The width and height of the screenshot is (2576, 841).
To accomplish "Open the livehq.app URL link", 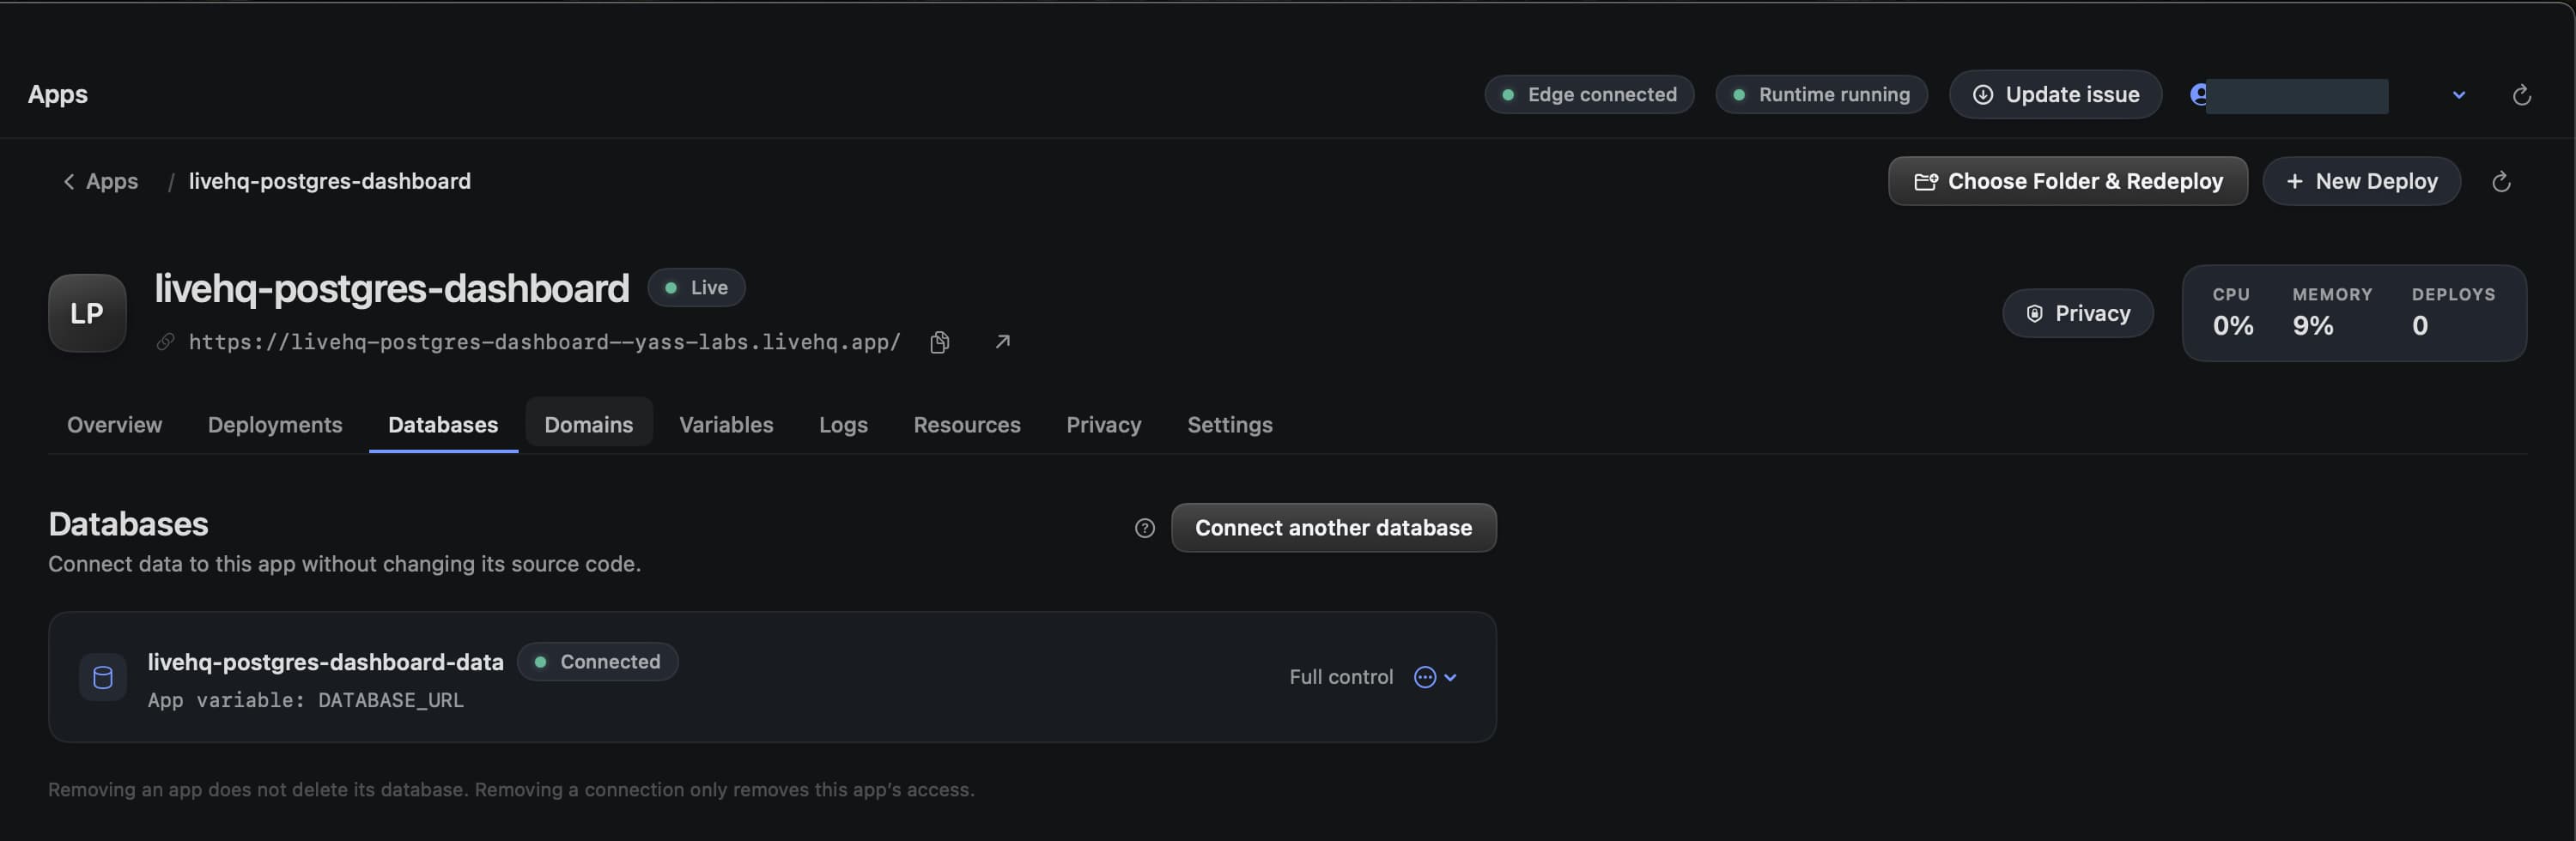I will (x=545, y=342).
